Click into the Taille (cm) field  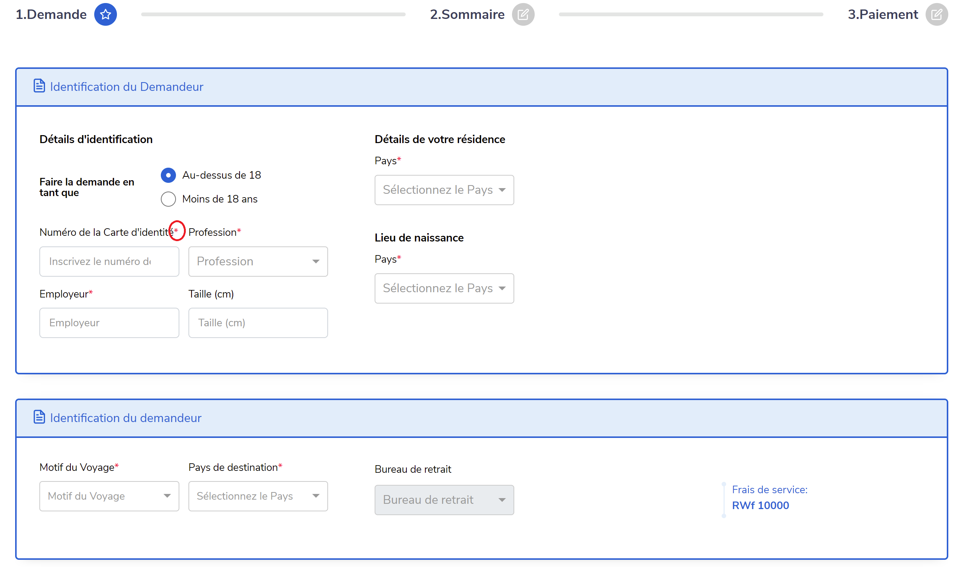pos(258,323)
